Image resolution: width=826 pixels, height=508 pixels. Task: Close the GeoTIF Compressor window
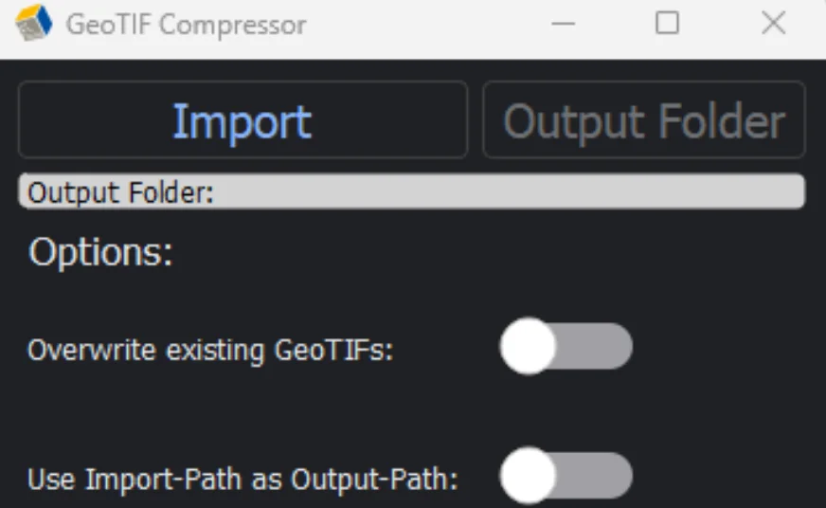click(774, 24)
